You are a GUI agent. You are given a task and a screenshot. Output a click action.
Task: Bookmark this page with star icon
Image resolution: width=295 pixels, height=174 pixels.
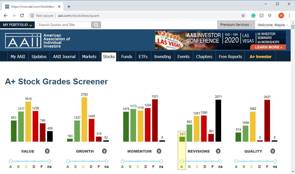click(x=243, y=16)
